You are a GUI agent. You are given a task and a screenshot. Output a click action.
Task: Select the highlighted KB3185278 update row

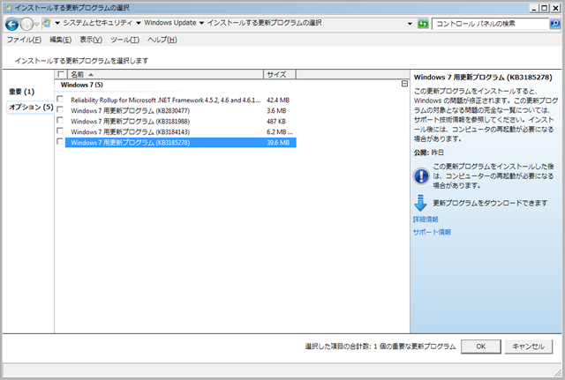180,143
